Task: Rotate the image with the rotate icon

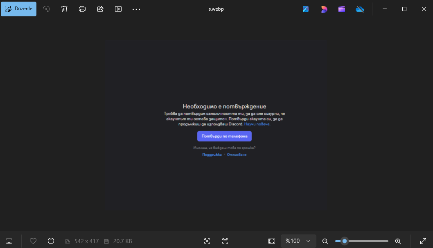Action: click(x=46, y=9)
